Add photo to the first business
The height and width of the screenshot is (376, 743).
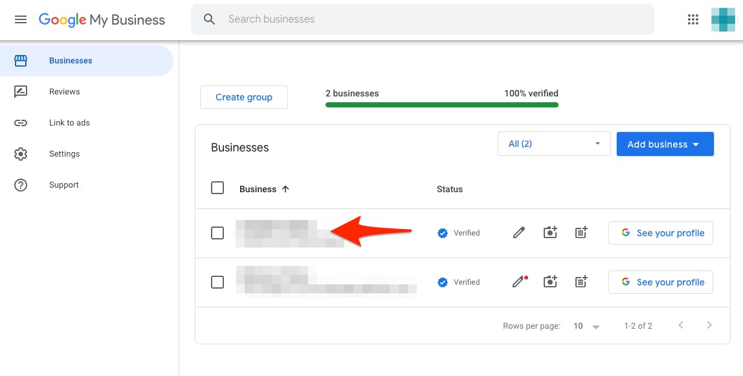tap(550, 233)
